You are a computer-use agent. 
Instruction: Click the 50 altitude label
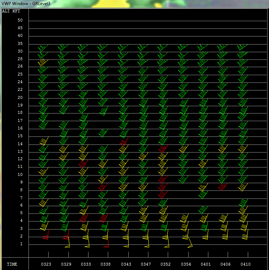20,20
